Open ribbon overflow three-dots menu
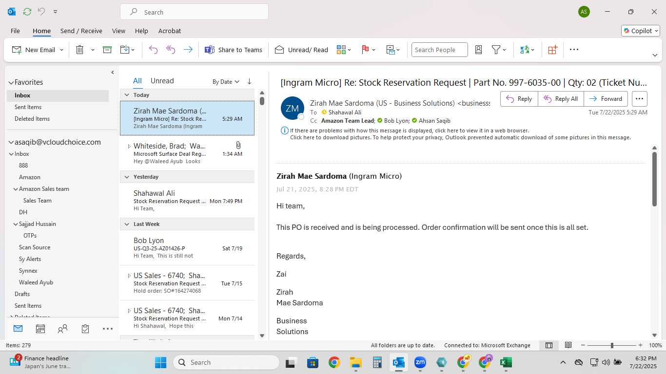Viewport: 666px width, 374px height. tap(574, 50)
